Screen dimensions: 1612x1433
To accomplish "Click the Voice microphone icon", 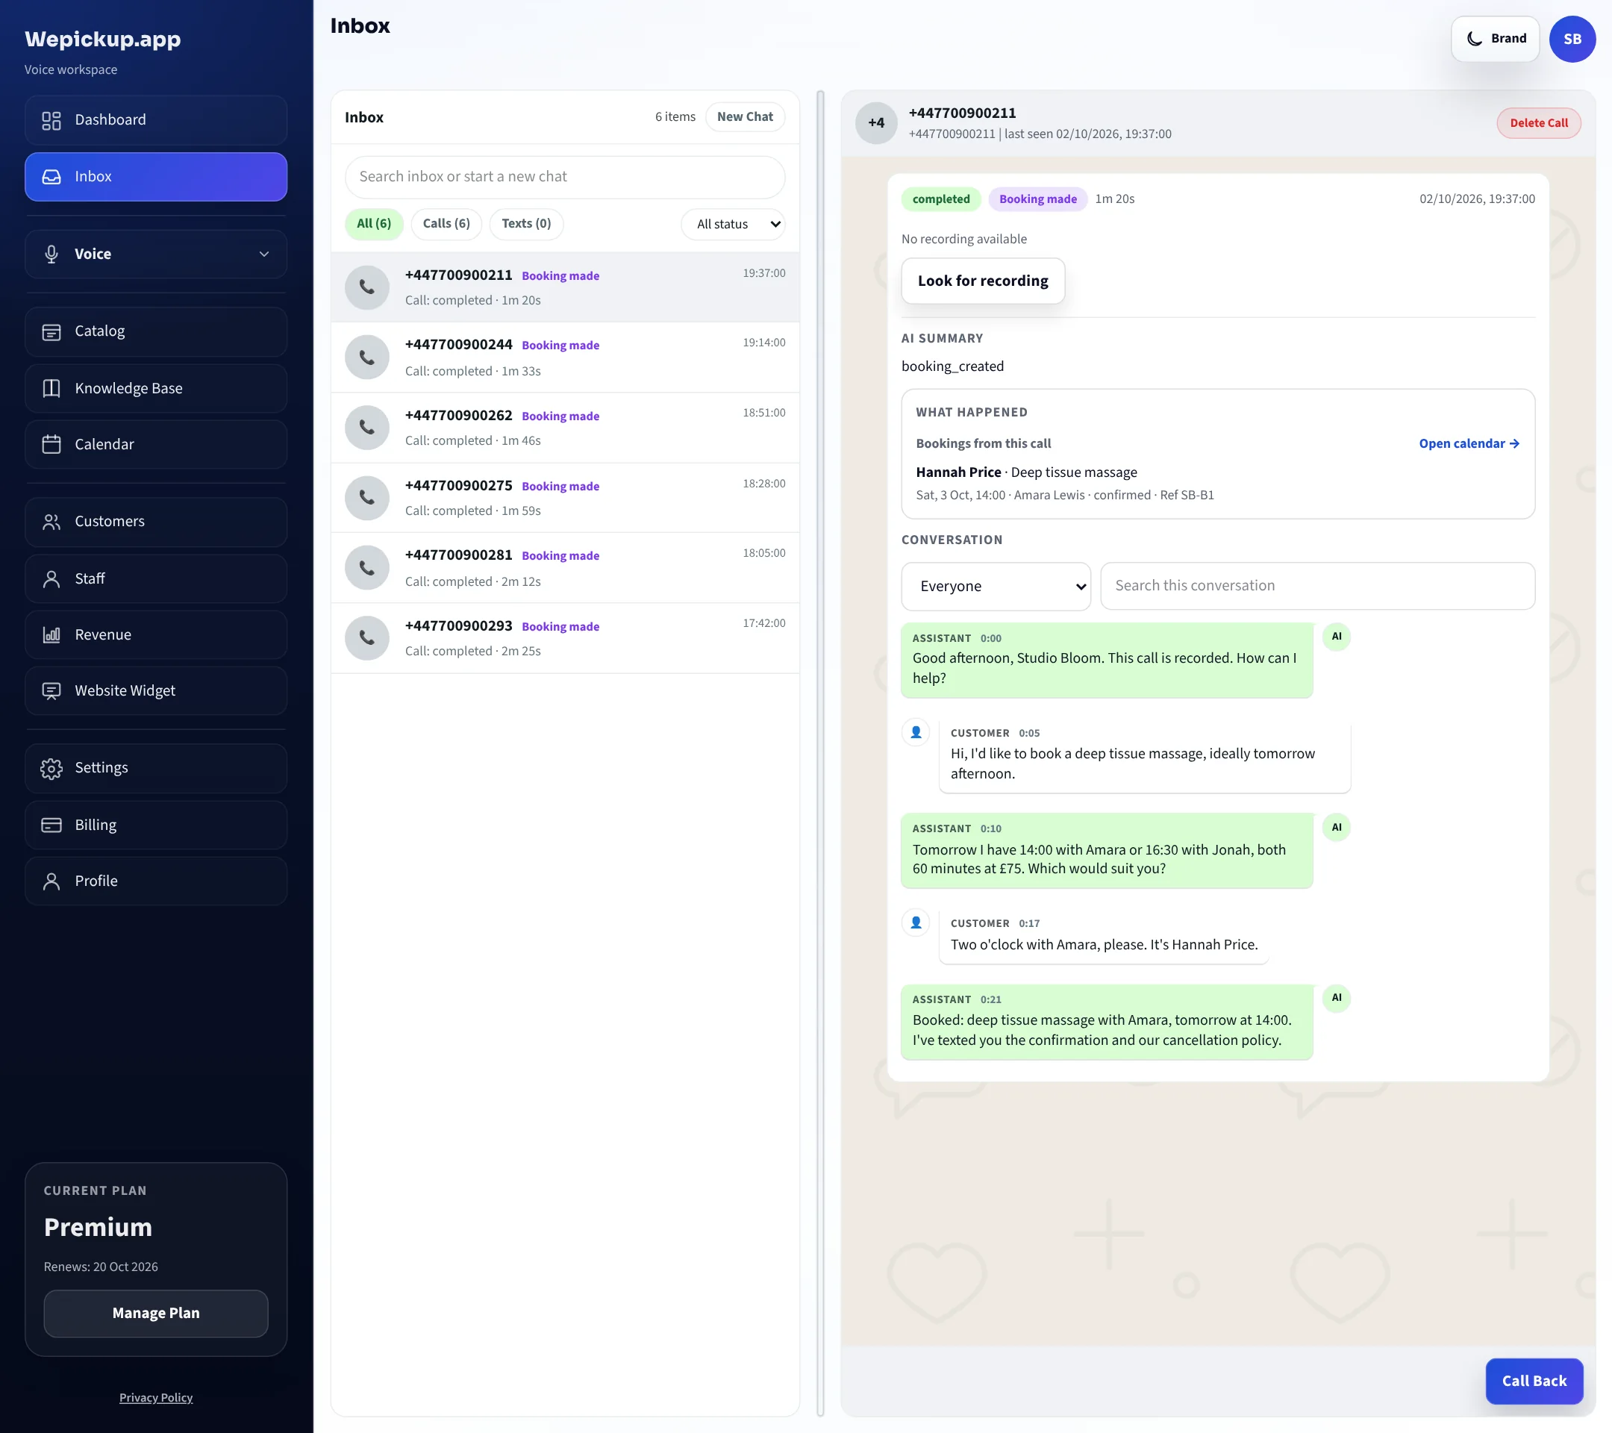I will click(51, 254).
